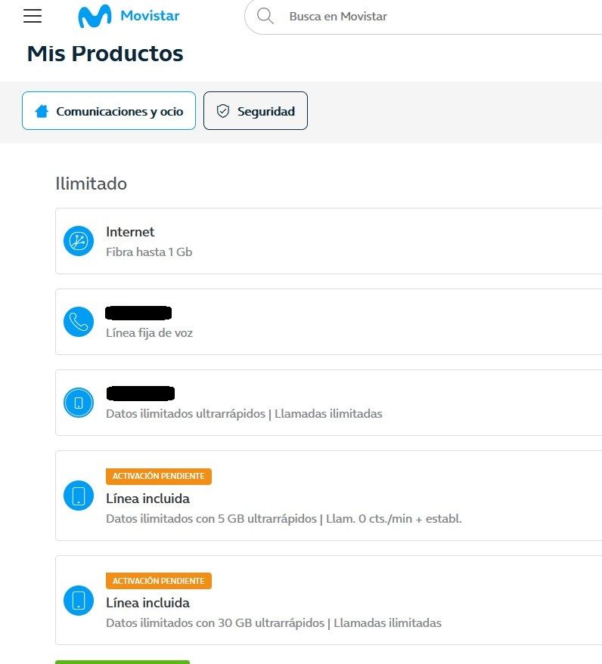Viewport: 602px width, 664px height.
Task: Click the Internet fiber icon
Action: coord(79,241)
